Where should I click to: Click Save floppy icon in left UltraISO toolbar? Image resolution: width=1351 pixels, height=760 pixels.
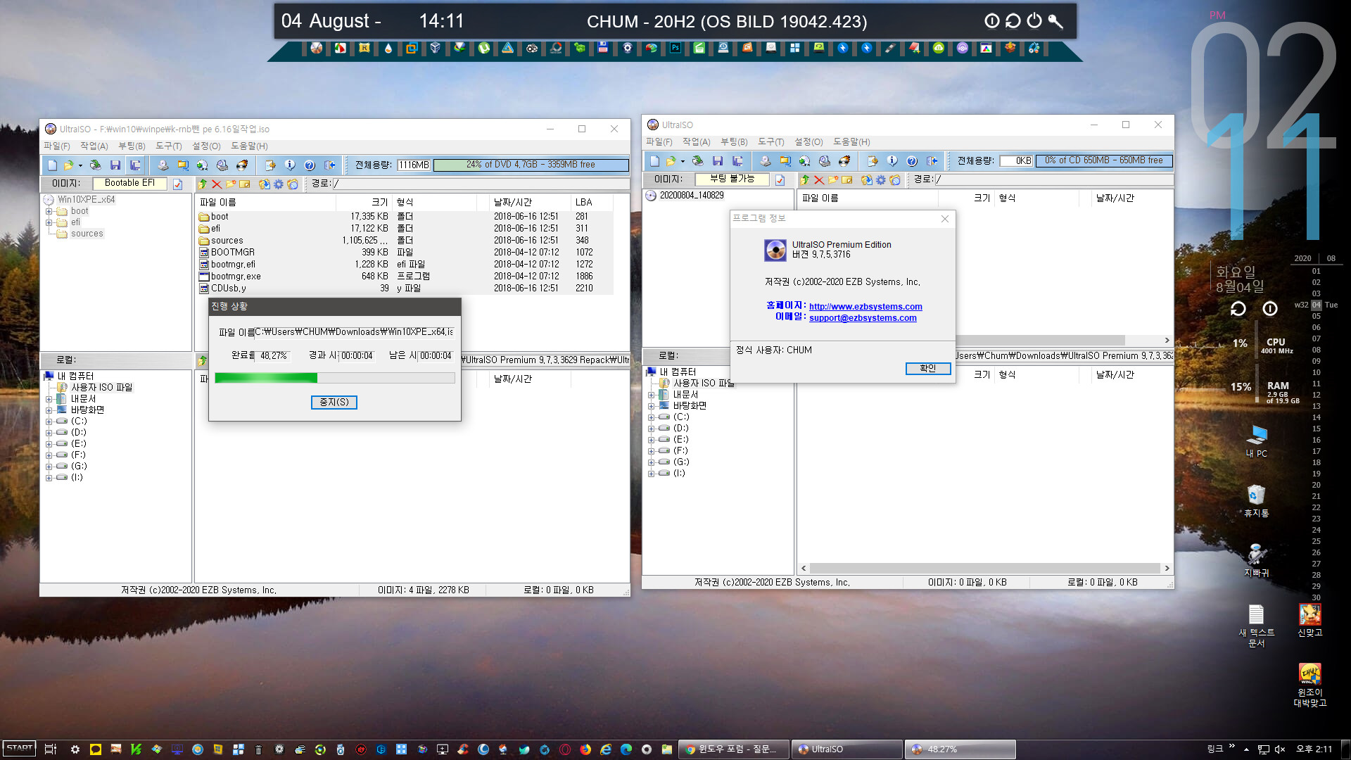[x=115, y=165]
